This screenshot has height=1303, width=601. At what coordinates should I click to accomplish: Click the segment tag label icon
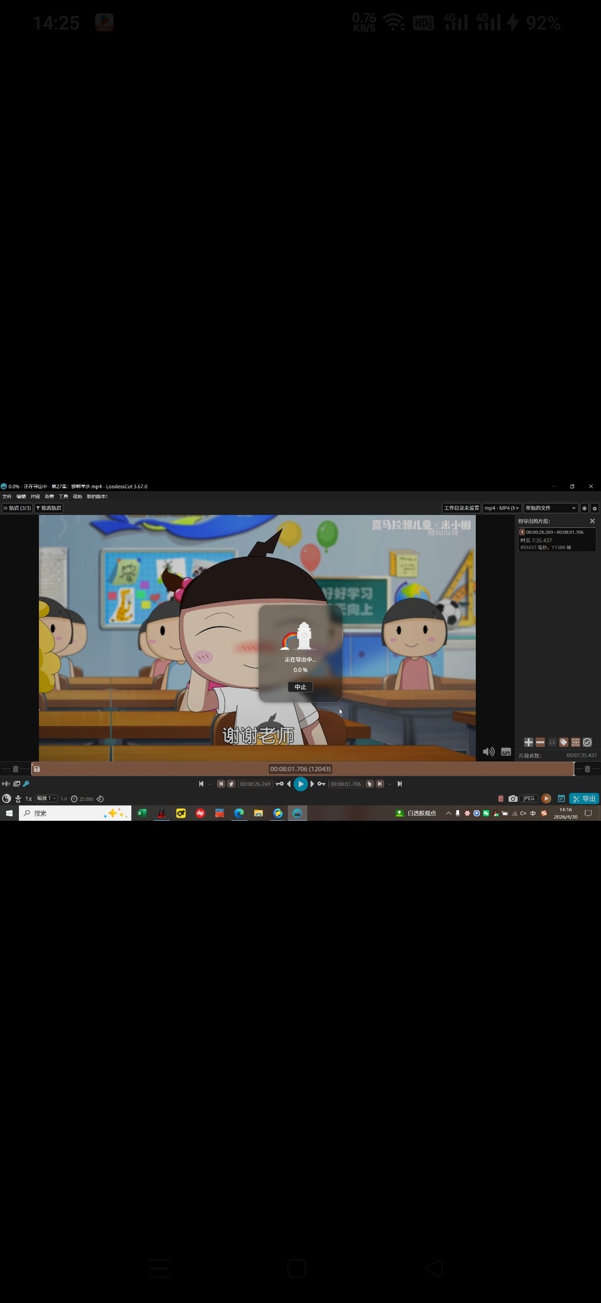click(x=564, y=742)
